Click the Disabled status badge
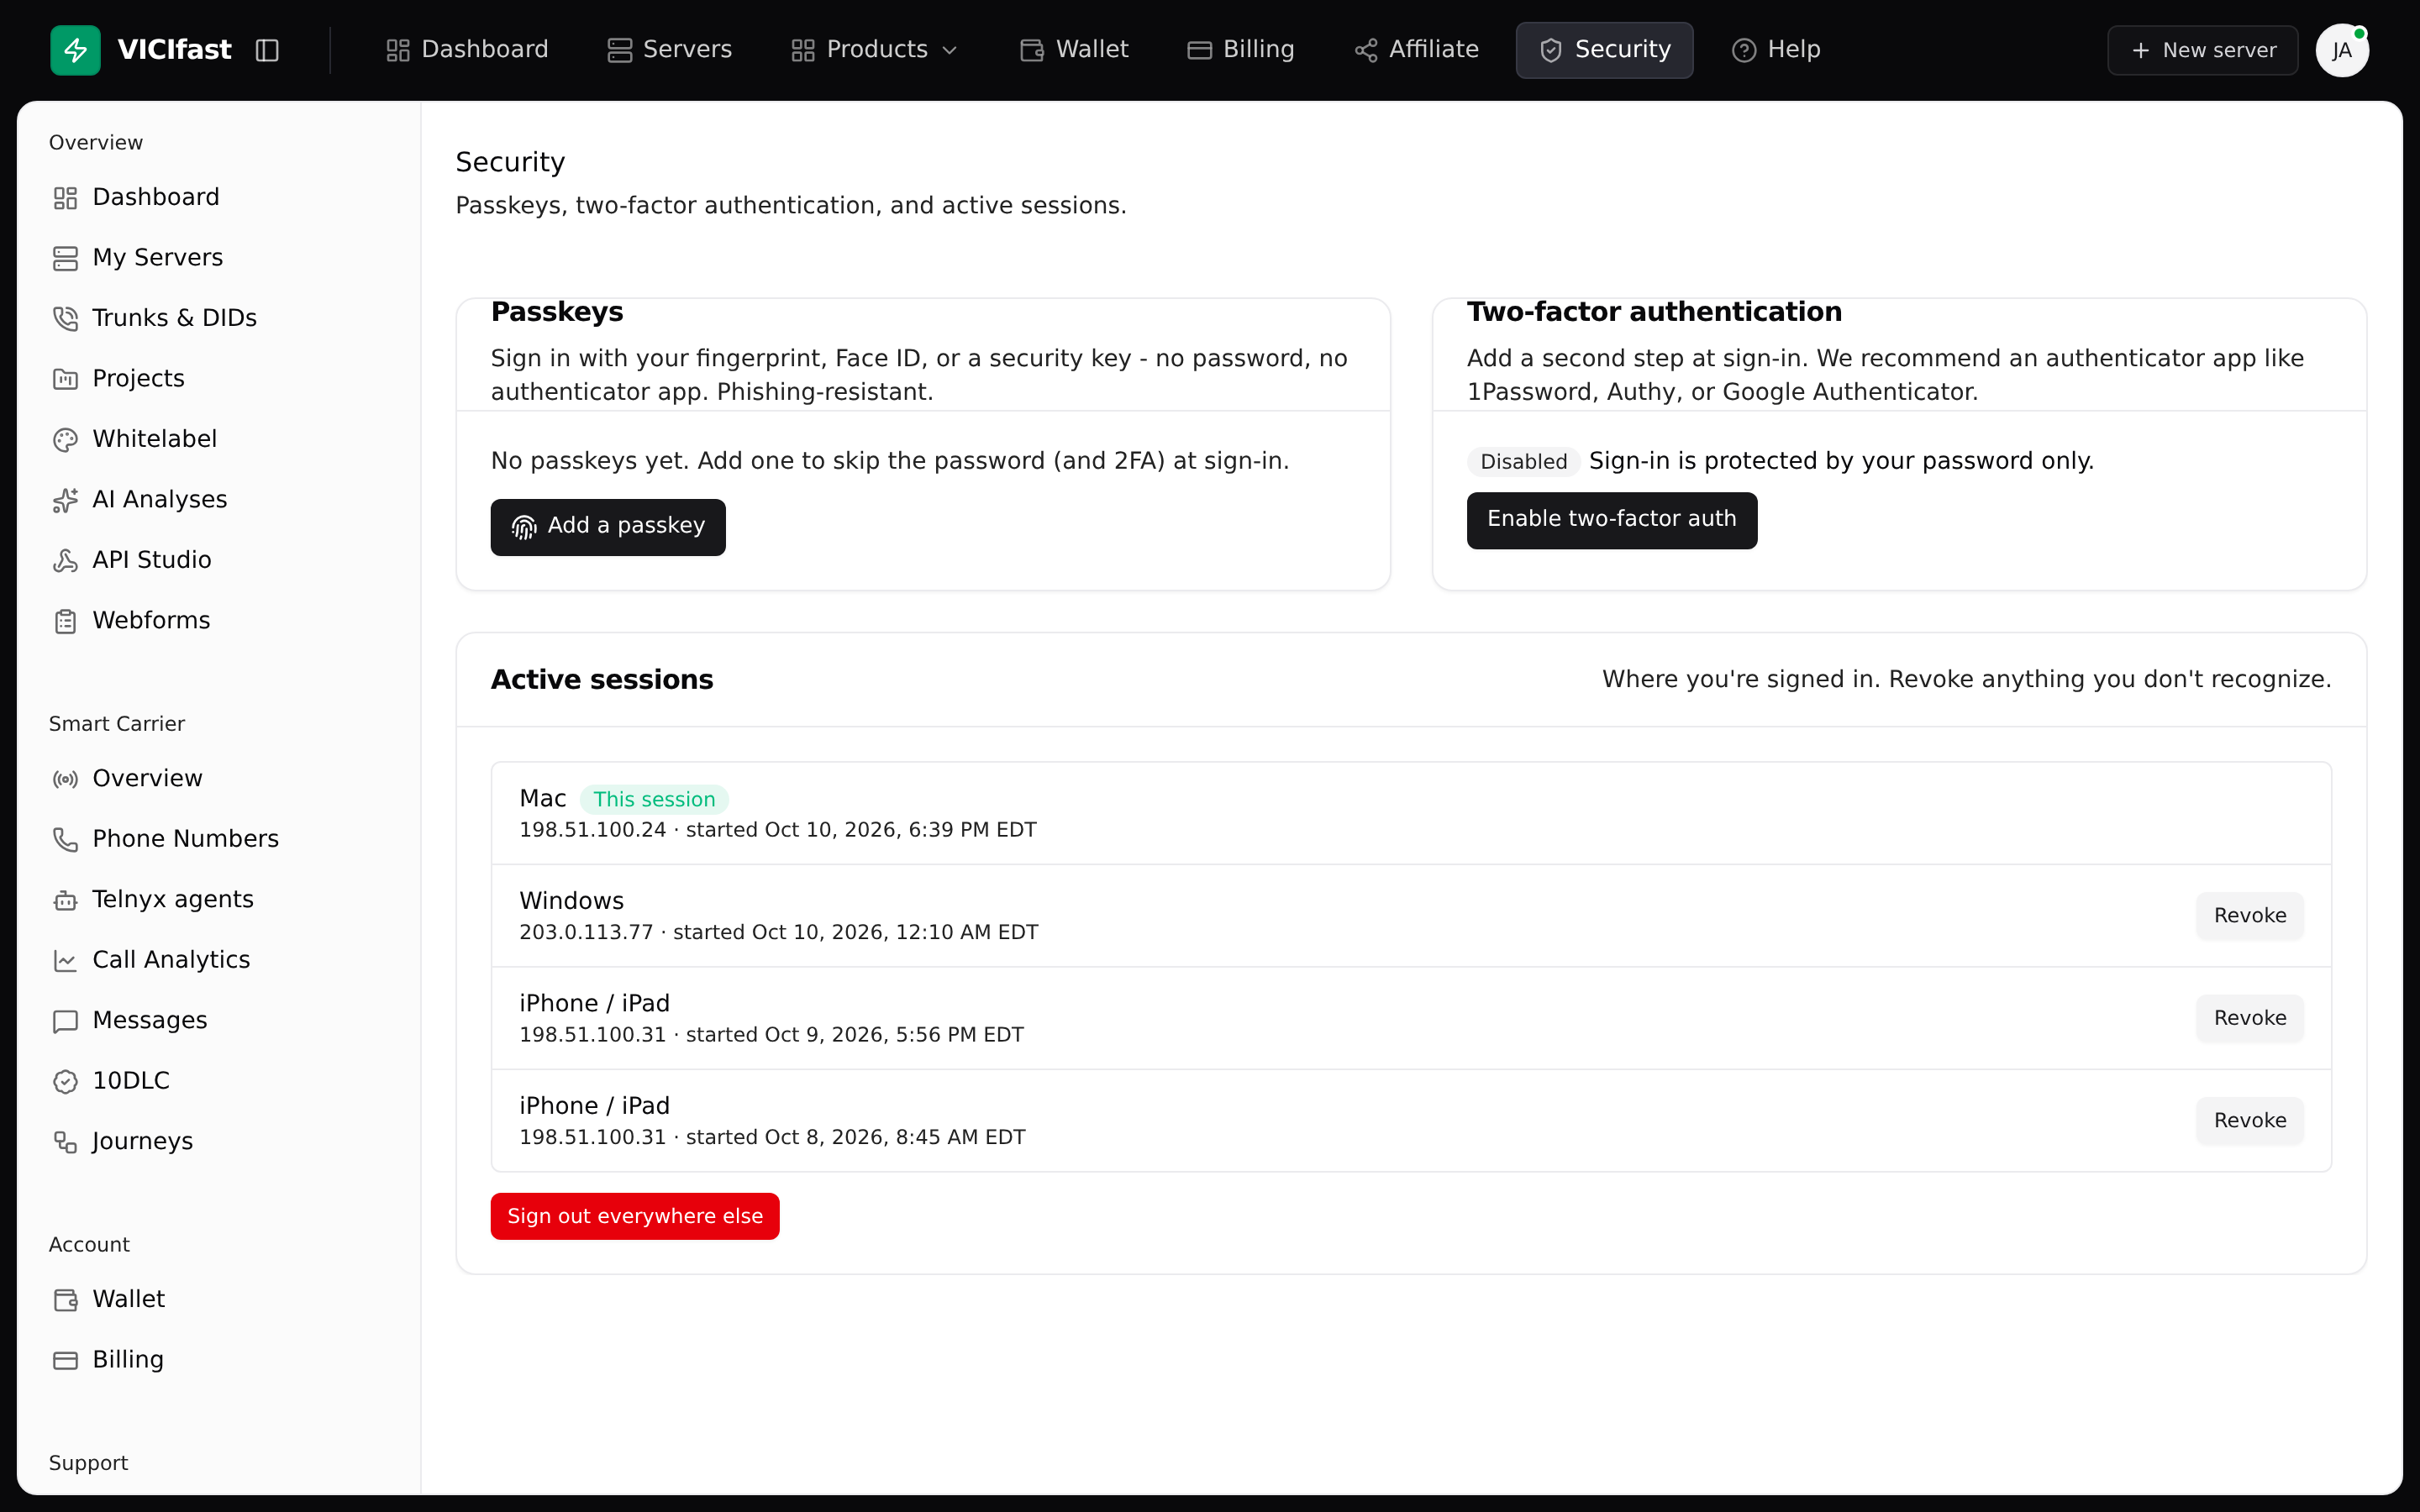Viewport: 2420px width, 1512px height. click(1523, 461)
